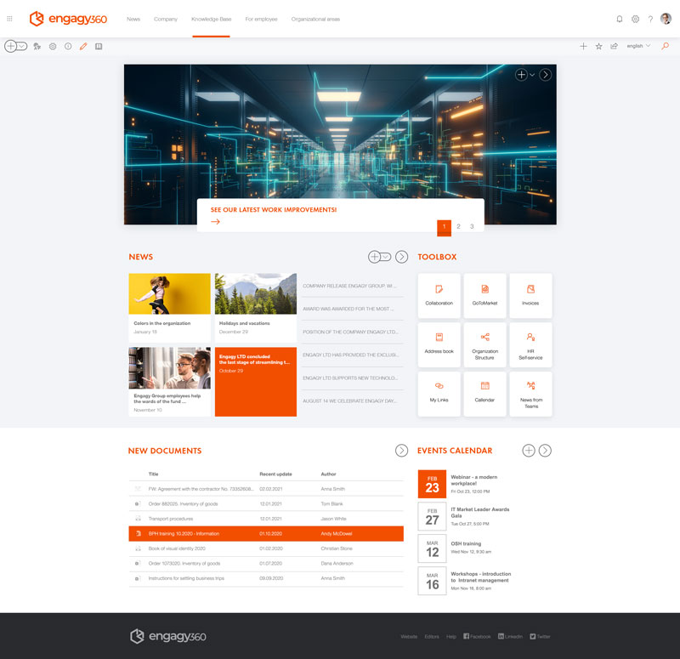Expand the add dropdown on banner image
Screen dimensions: 680x659
(x=532, y=75)
